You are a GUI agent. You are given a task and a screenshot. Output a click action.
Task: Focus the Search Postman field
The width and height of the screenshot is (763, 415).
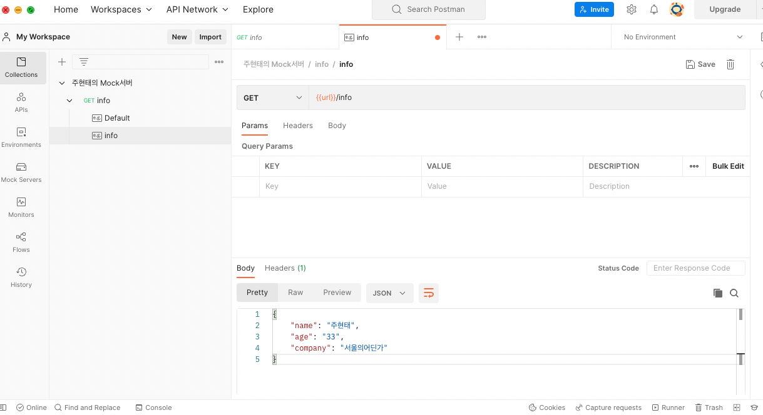pos(429,9)
